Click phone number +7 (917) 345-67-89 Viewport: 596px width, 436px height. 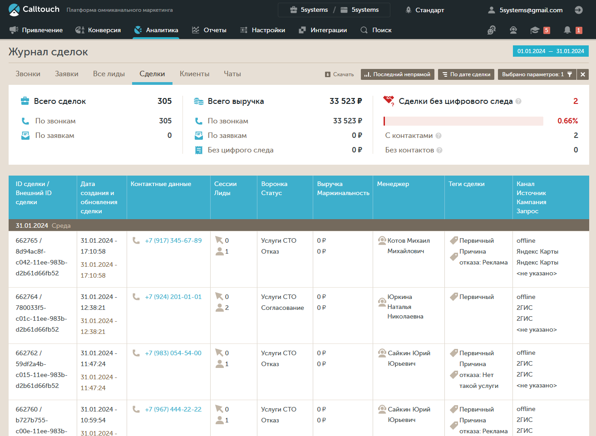173,240
